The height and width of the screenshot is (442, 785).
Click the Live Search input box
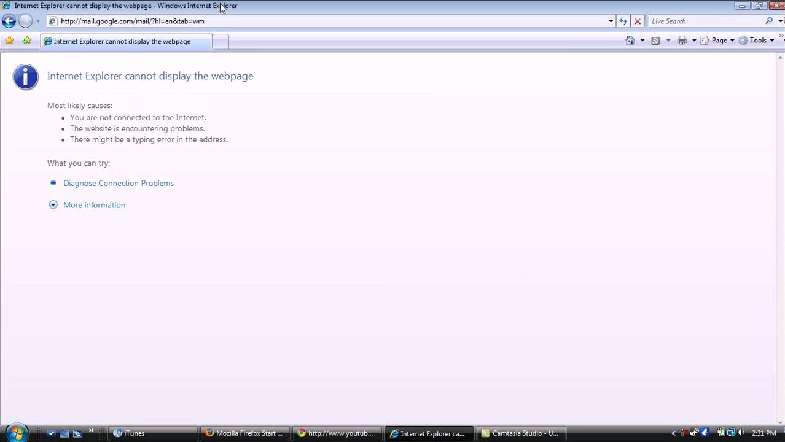(706, 21)
